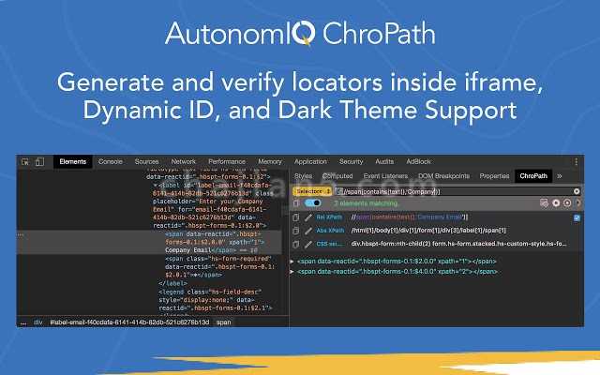Select the closing </label> tag row
This screenshot has width=600, height=375.
coord(172,283)
